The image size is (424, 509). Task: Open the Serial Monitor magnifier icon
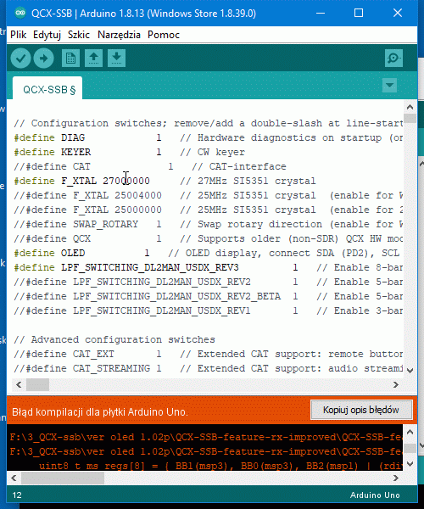(x=393, y=59)
